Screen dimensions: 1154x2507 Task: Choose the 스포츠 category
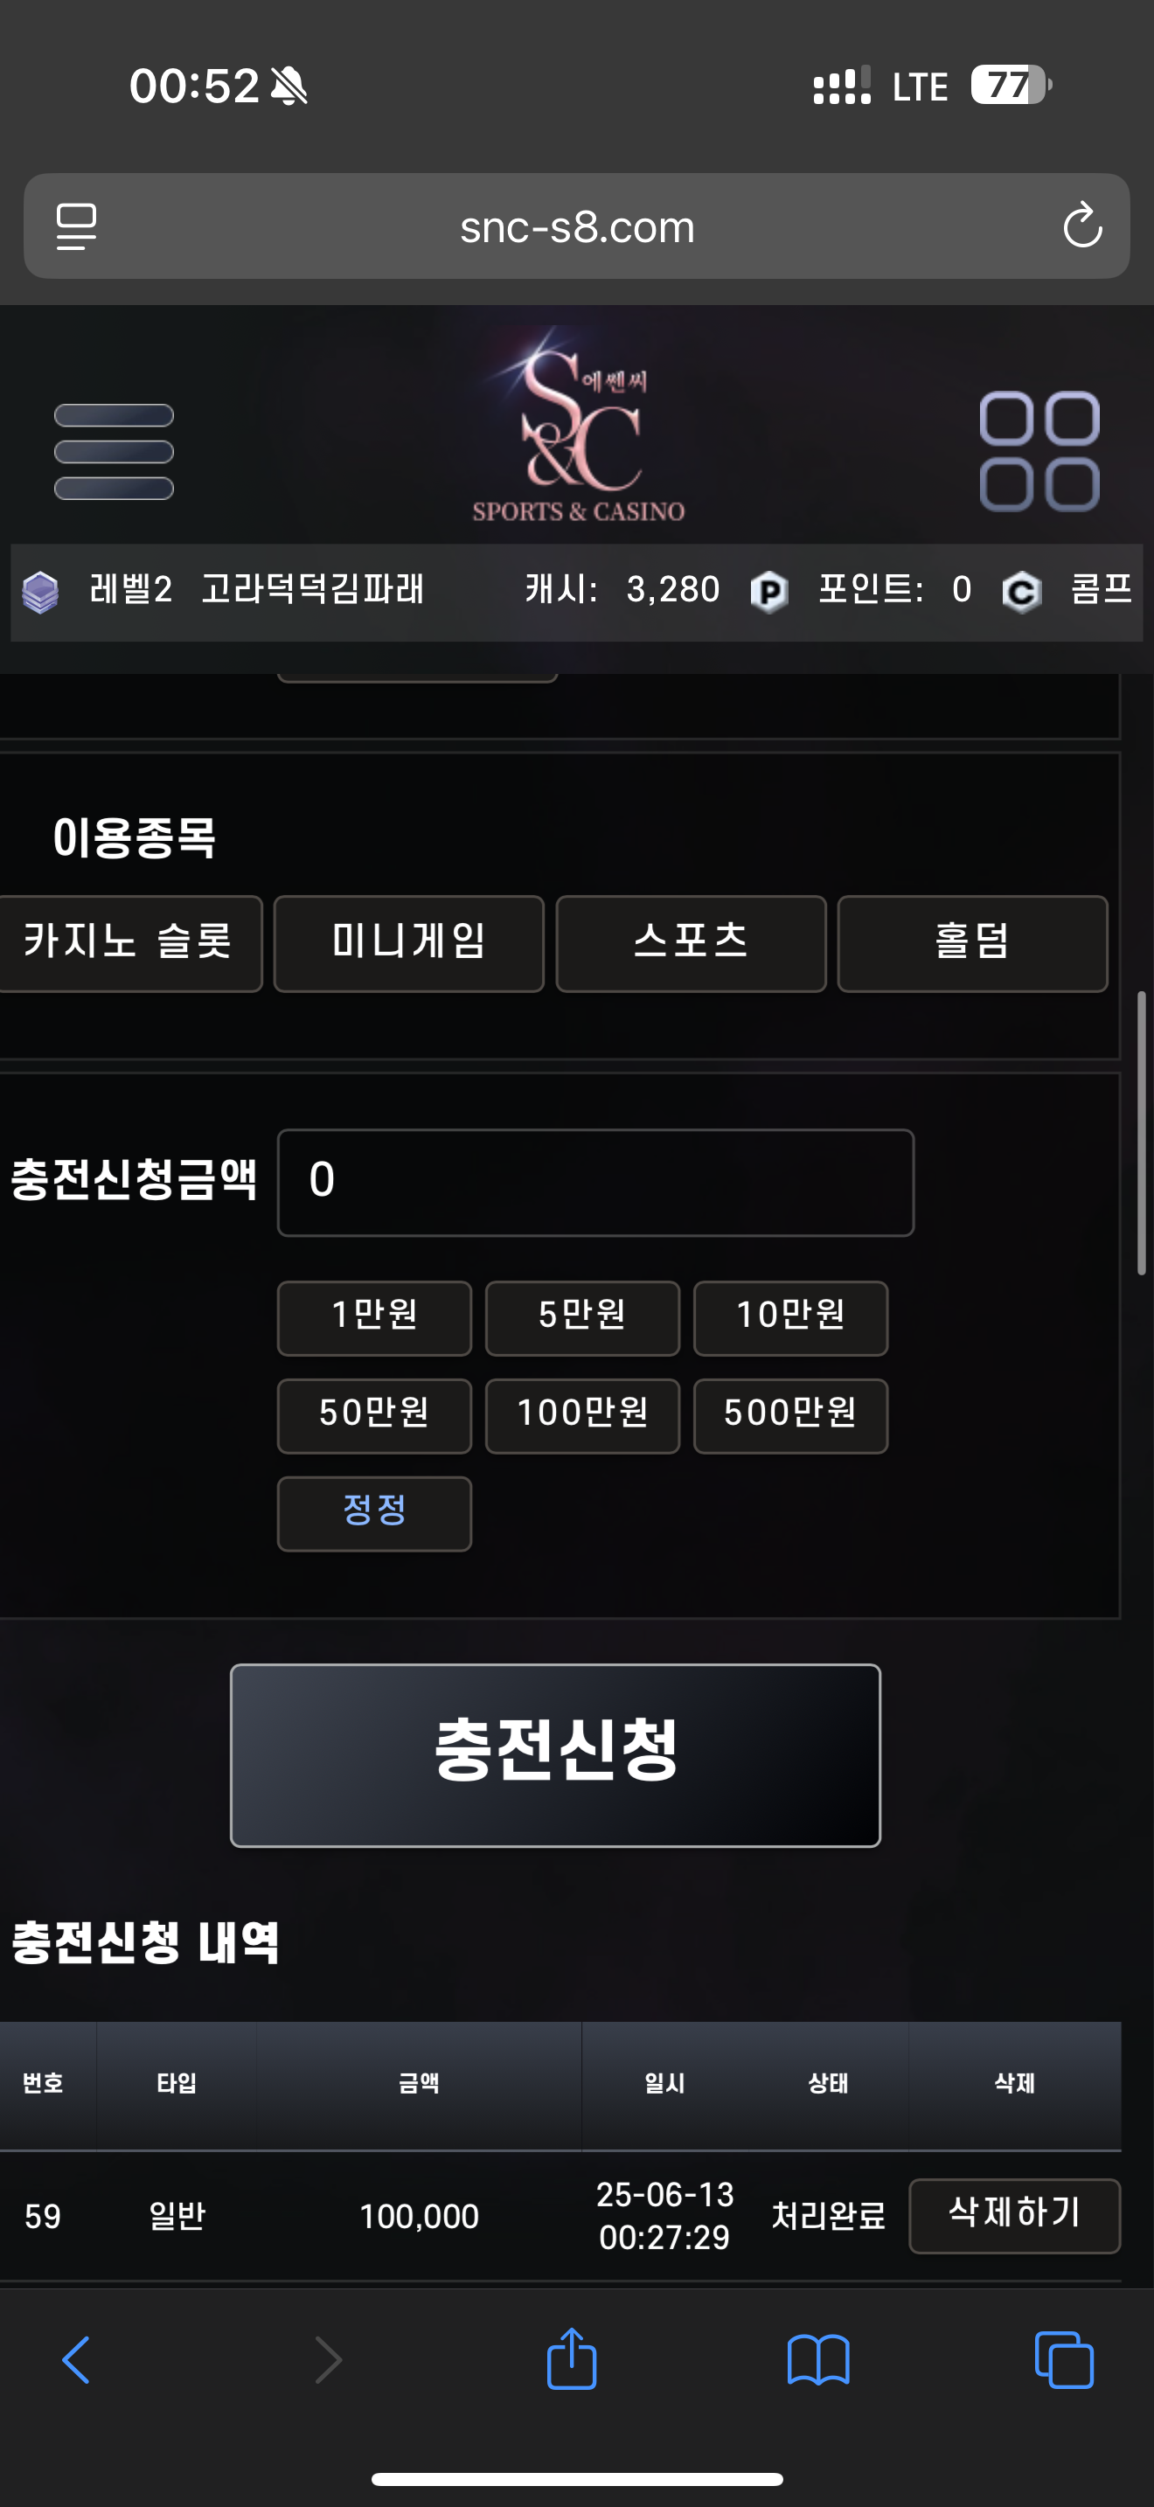tap(691, 943)
